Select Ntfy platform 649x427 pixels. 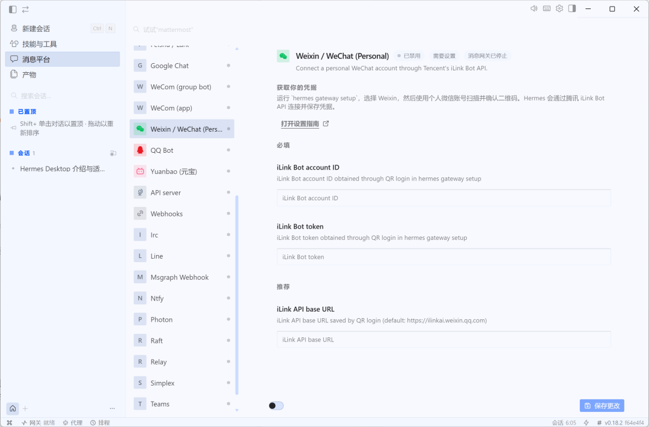pyautogui.click(x=181, y=298)
